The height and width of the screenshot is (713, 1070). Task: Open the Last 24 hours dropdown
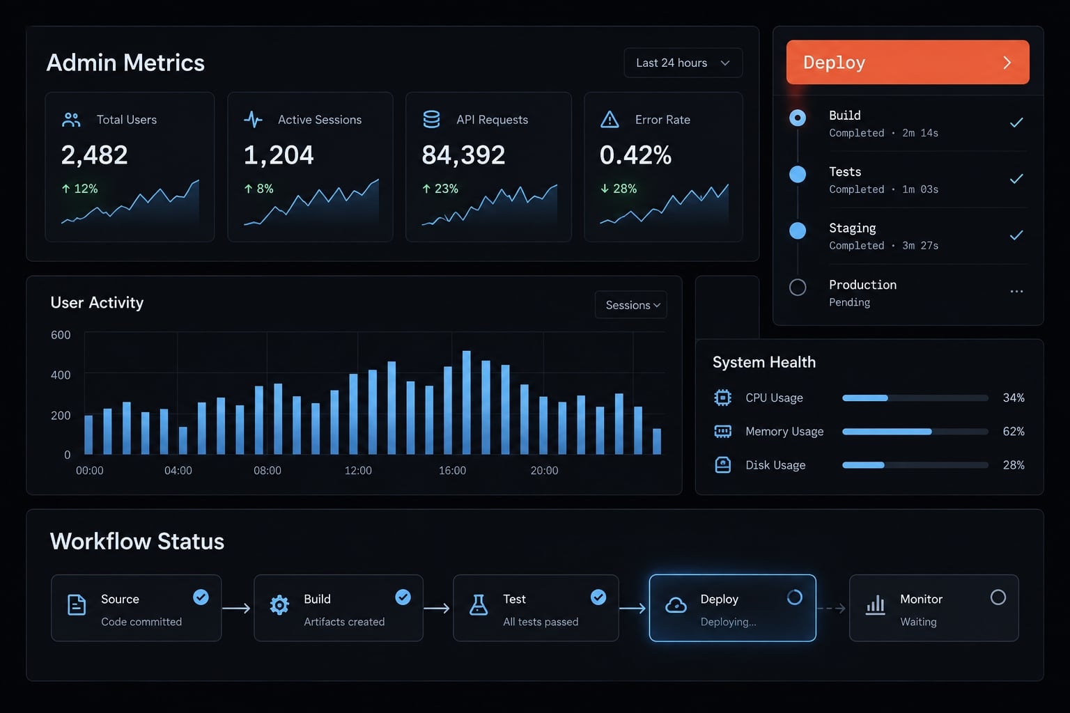click(x=683, y=63)
